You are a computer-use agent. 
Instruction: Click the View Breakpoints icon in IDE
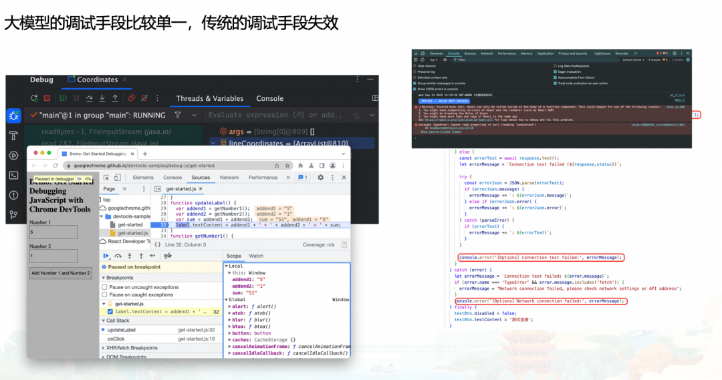[132, 98]
